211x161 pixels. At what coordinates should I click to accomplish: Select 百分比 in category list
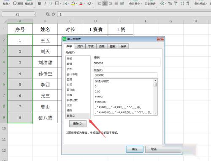tap(78, 90)
